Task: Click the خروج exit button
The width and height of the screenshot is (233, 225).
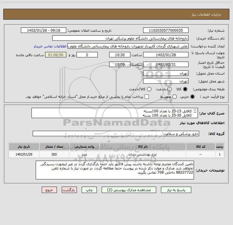Action: [49, 190]
